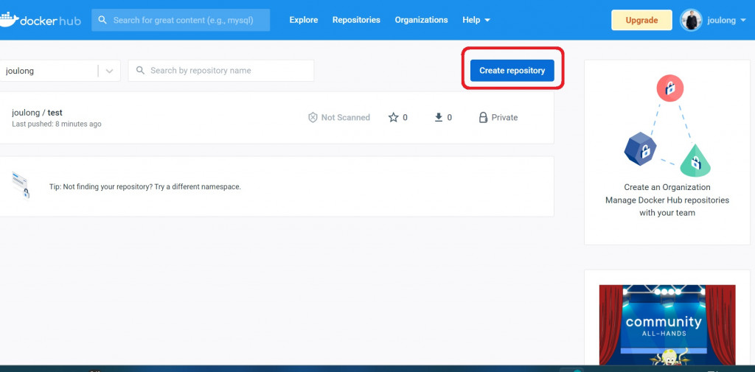Open the joulong account dropdown arrow

pyautogui.click(x=743, y=20)
